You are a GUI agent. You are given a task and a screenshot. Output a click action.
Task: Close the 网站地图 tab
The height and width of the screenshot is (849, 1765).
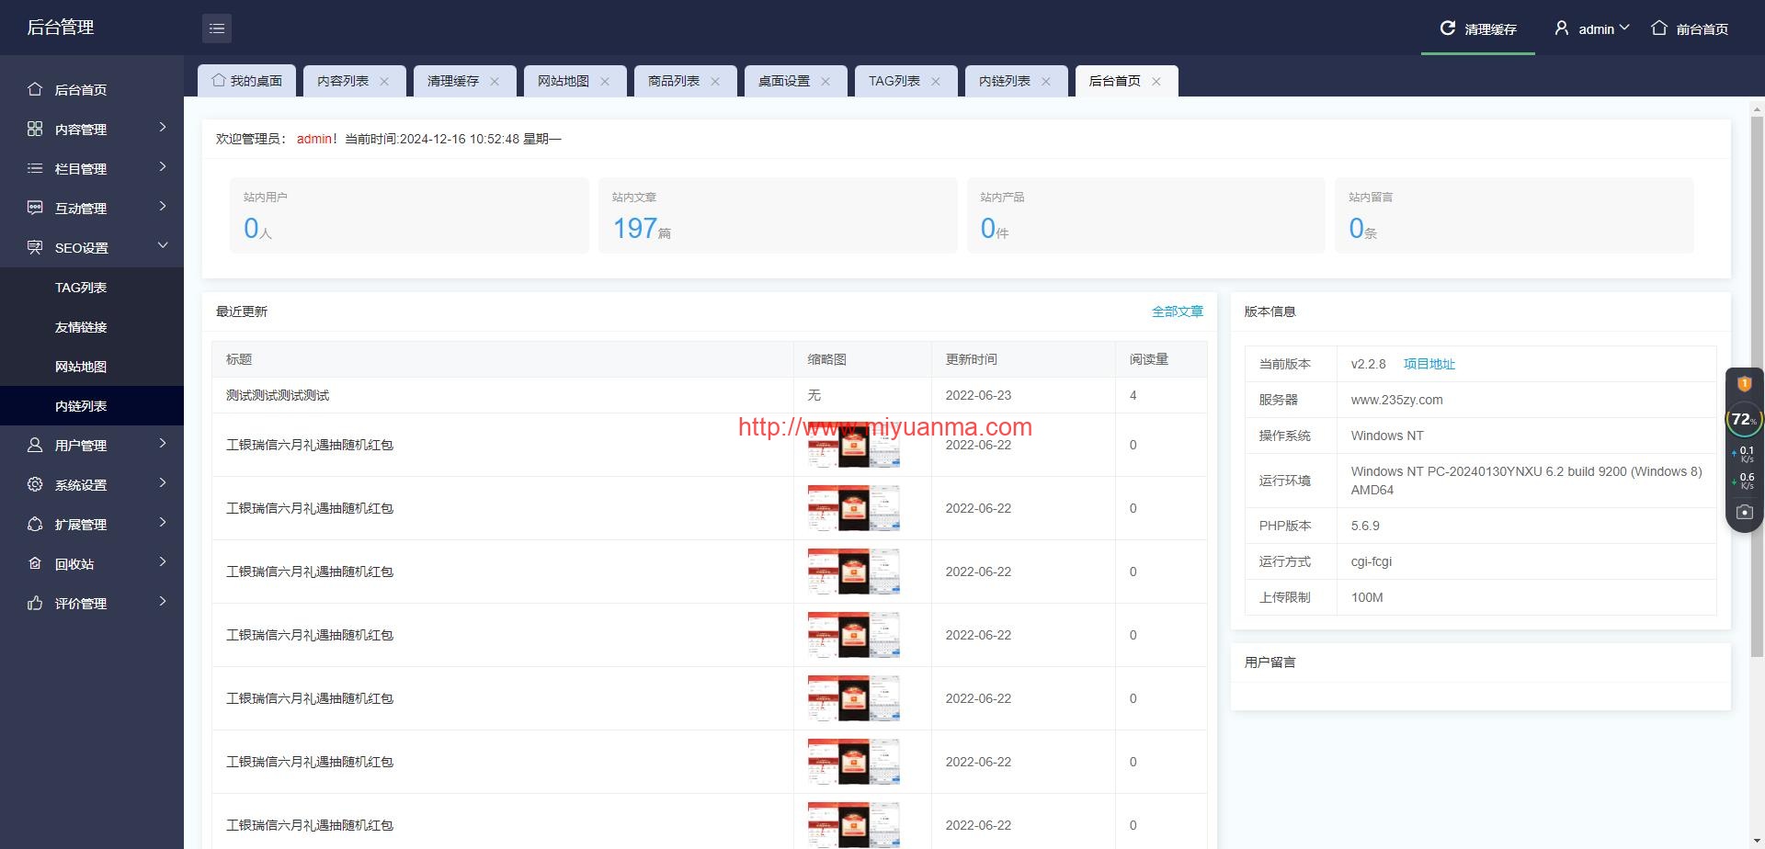[x=605, y=82]
